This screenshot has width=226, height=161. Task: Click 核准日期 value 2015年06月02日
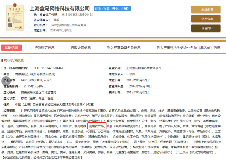click(x=138, y=92)
